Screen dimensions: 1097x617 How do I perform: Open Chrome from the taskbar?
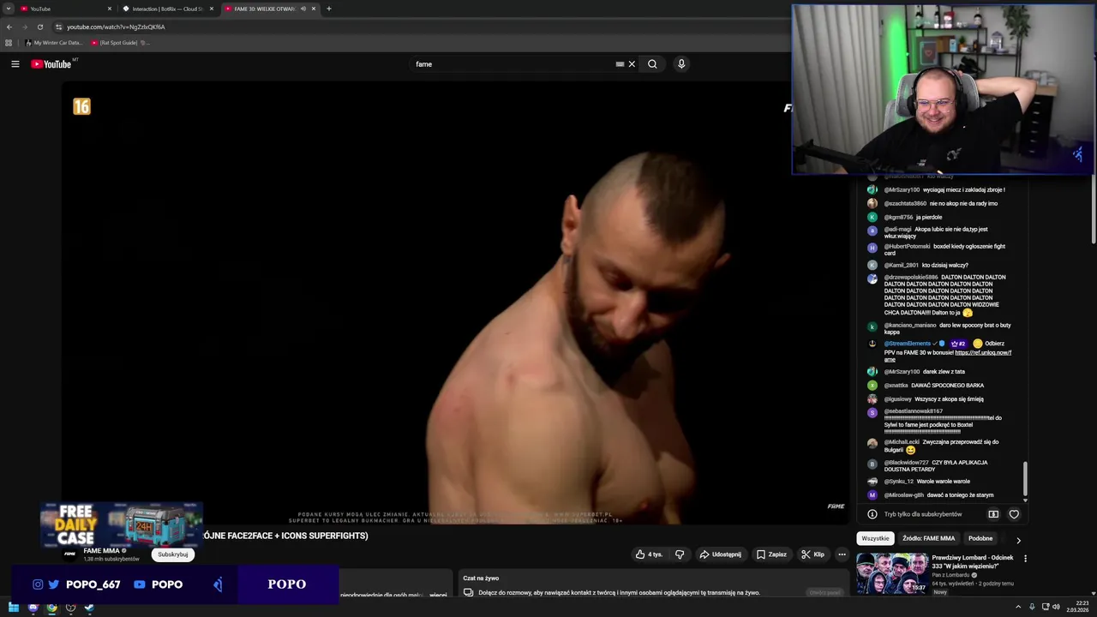[x=51, y=608]
